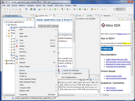Screen dimensions: 135x101
Task: Select the C/C++ perspective button
Action: tap(121, 9)
